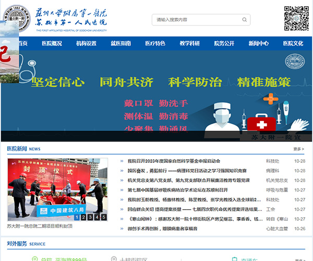
Task: Switch to slide 5 in news carousel
Action: (102, 217)
